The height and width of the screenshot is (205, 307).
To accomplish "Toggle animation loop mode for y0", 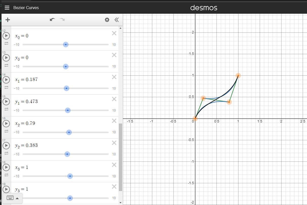I will [6, 65].
